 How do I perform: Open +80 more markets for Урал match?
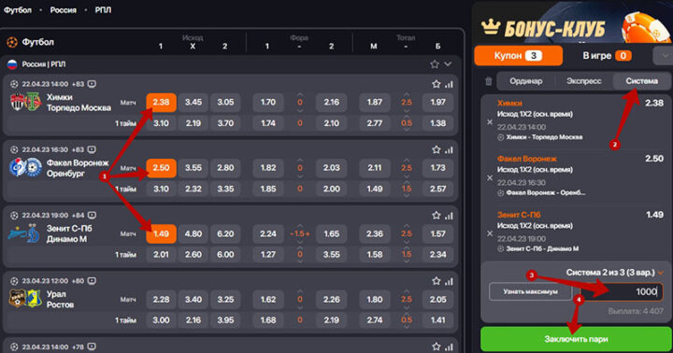(x=78, y=280)
